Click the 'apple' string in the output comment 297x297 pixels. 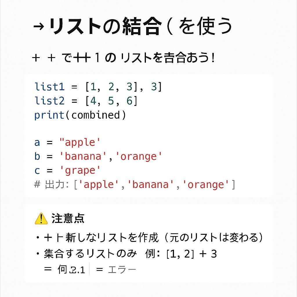pos(100,184)
